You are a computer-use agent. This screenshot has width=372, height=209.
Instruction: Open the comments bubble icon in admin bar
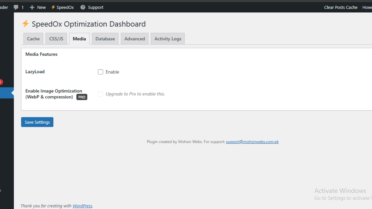coord(16,8)
